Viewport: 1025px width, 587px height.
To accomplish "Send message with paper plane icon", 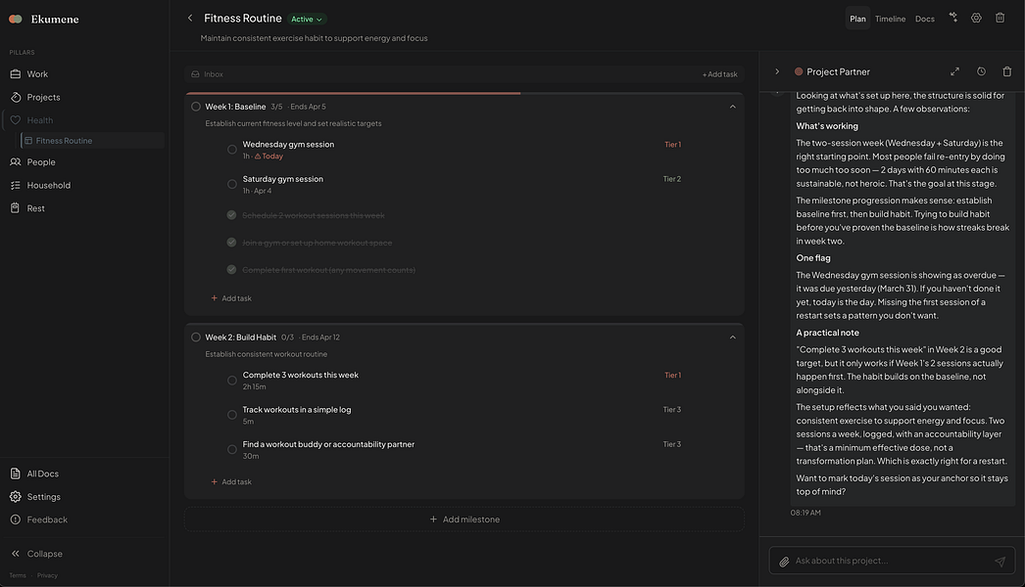I will tap(1000, 561).
